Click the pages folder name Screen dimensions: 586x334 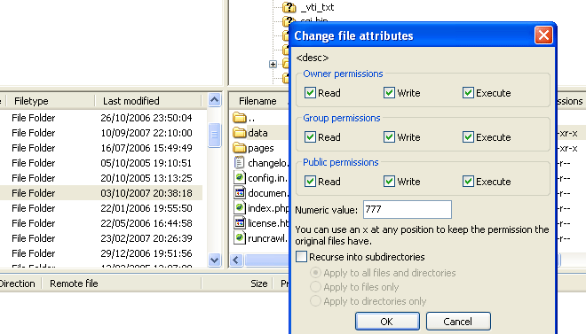click(261, 148)
